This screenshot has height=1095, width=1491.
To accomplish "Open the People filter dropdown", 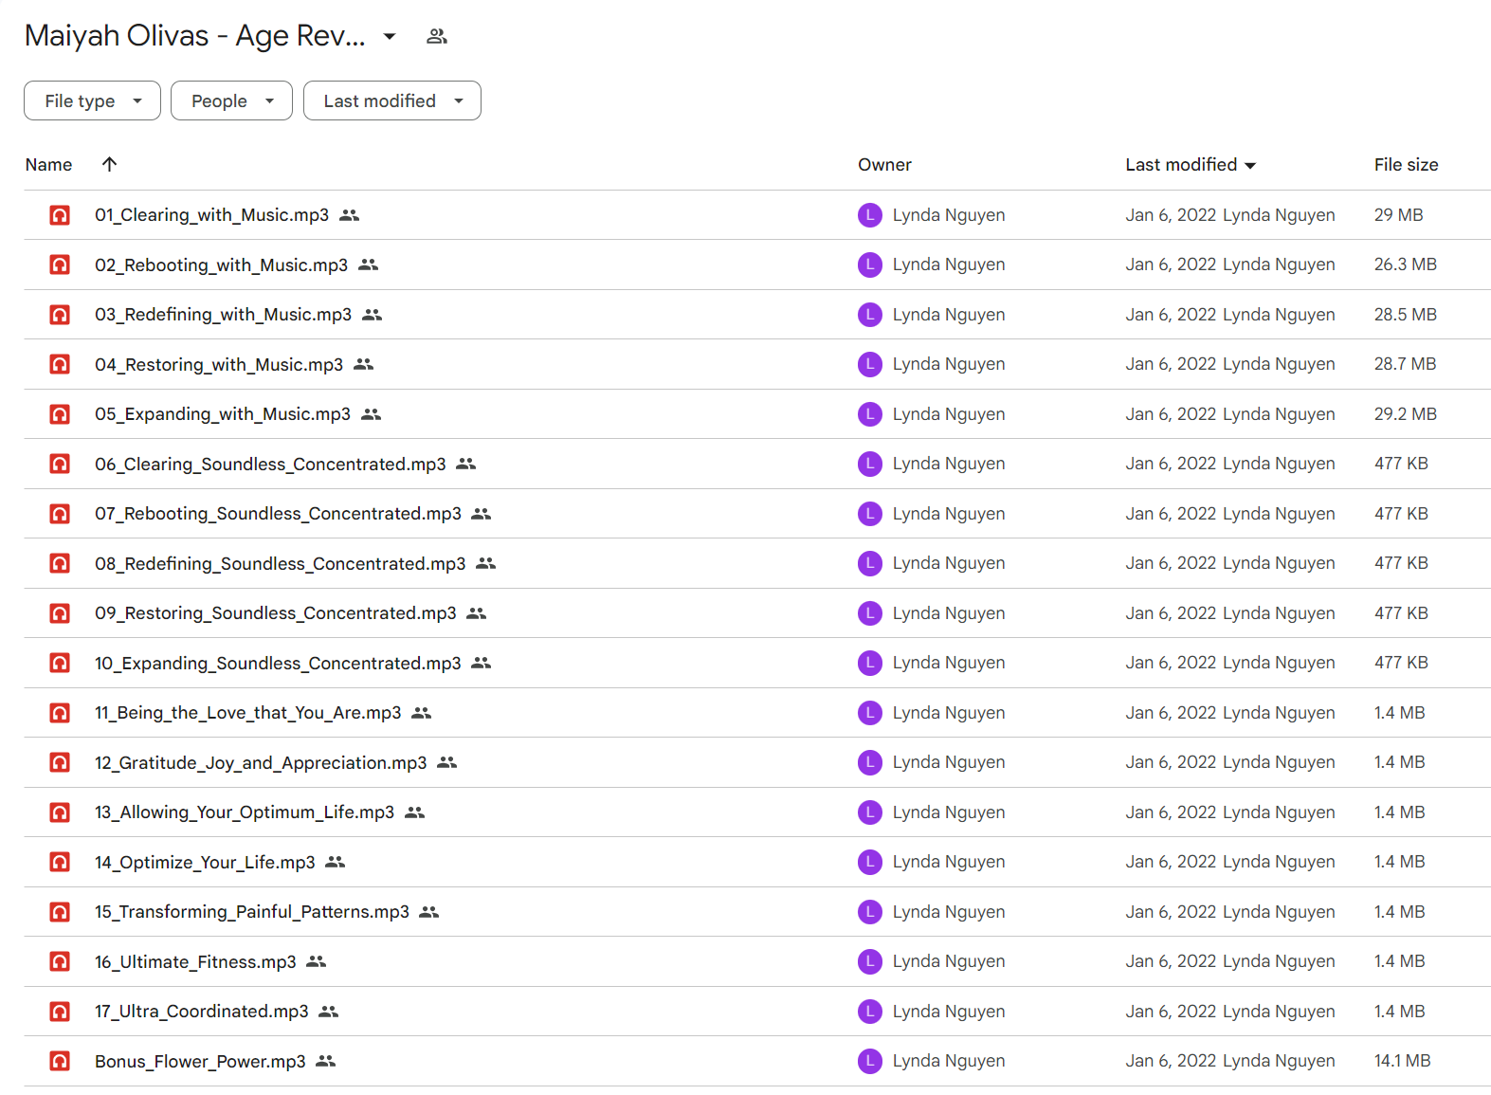I will 231,100.
